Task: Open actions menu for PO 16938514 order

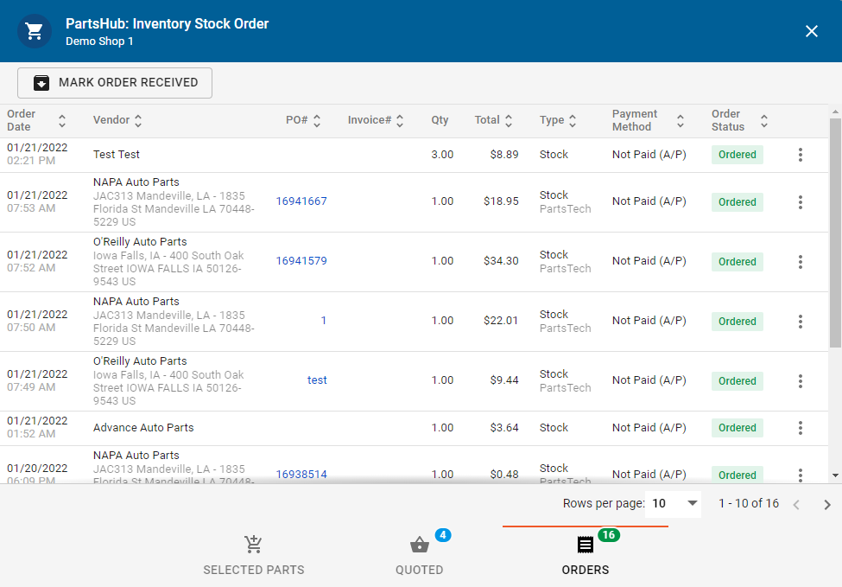Action: click(x=800, y=475)
